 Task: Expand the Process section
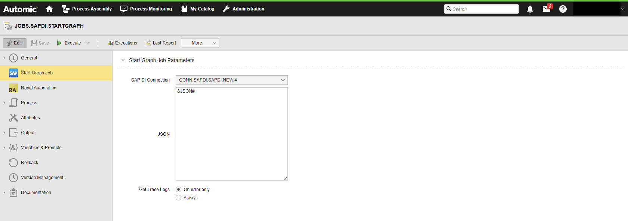4,103
